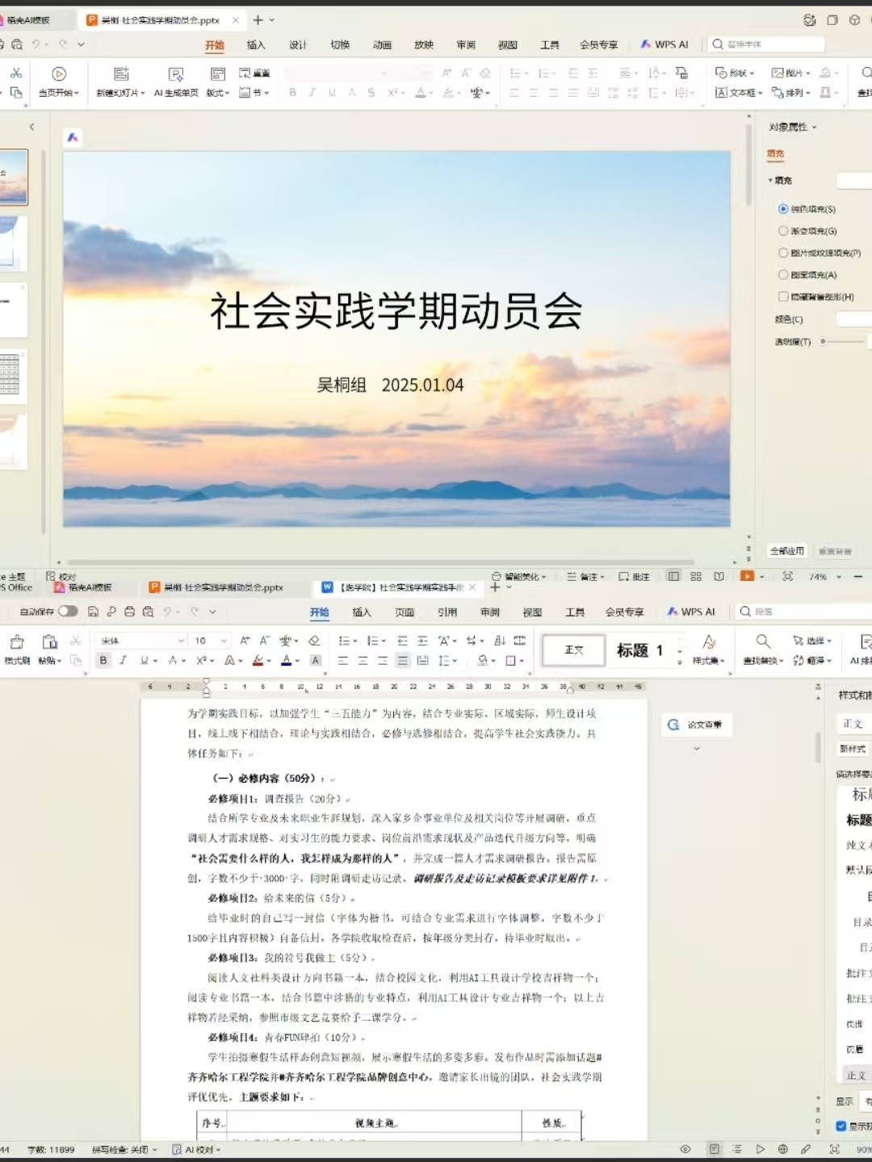Viewport: 872px width, 1162px height.
Task: Switch to the 引用 tab in Writer
Action: (447, 612)
